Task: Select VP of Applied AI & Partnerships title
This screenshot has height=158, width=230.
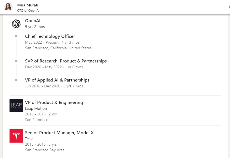Action: click(x=57, y=80)
